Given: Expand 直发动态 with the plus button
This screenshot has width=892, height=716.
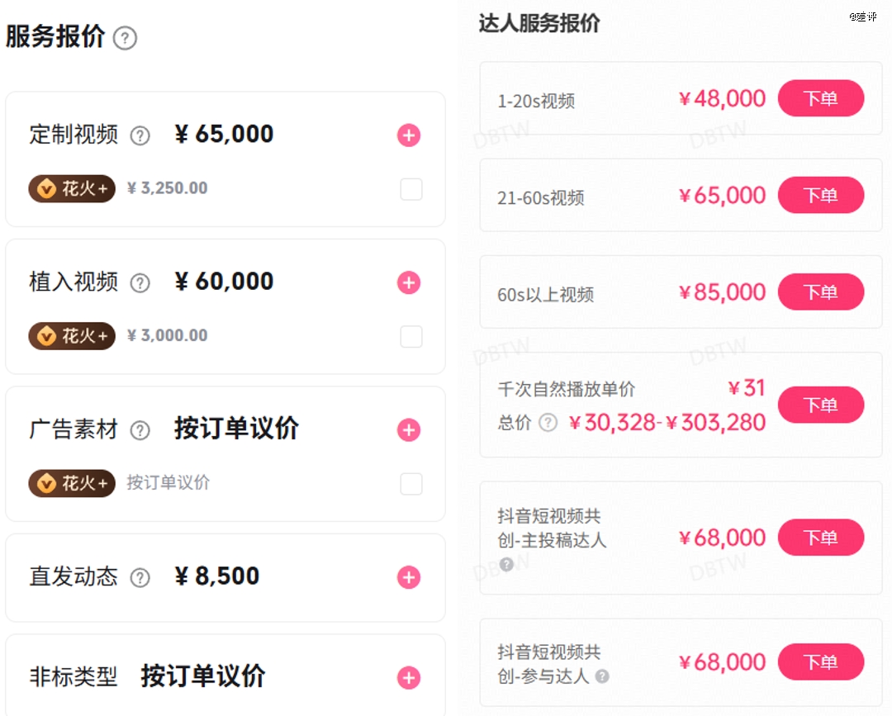Looking at the screenshot, I should click(x=409, y=577).
